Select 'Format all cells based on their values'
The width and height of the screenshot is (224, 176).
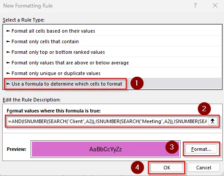(x=112, y=31)
